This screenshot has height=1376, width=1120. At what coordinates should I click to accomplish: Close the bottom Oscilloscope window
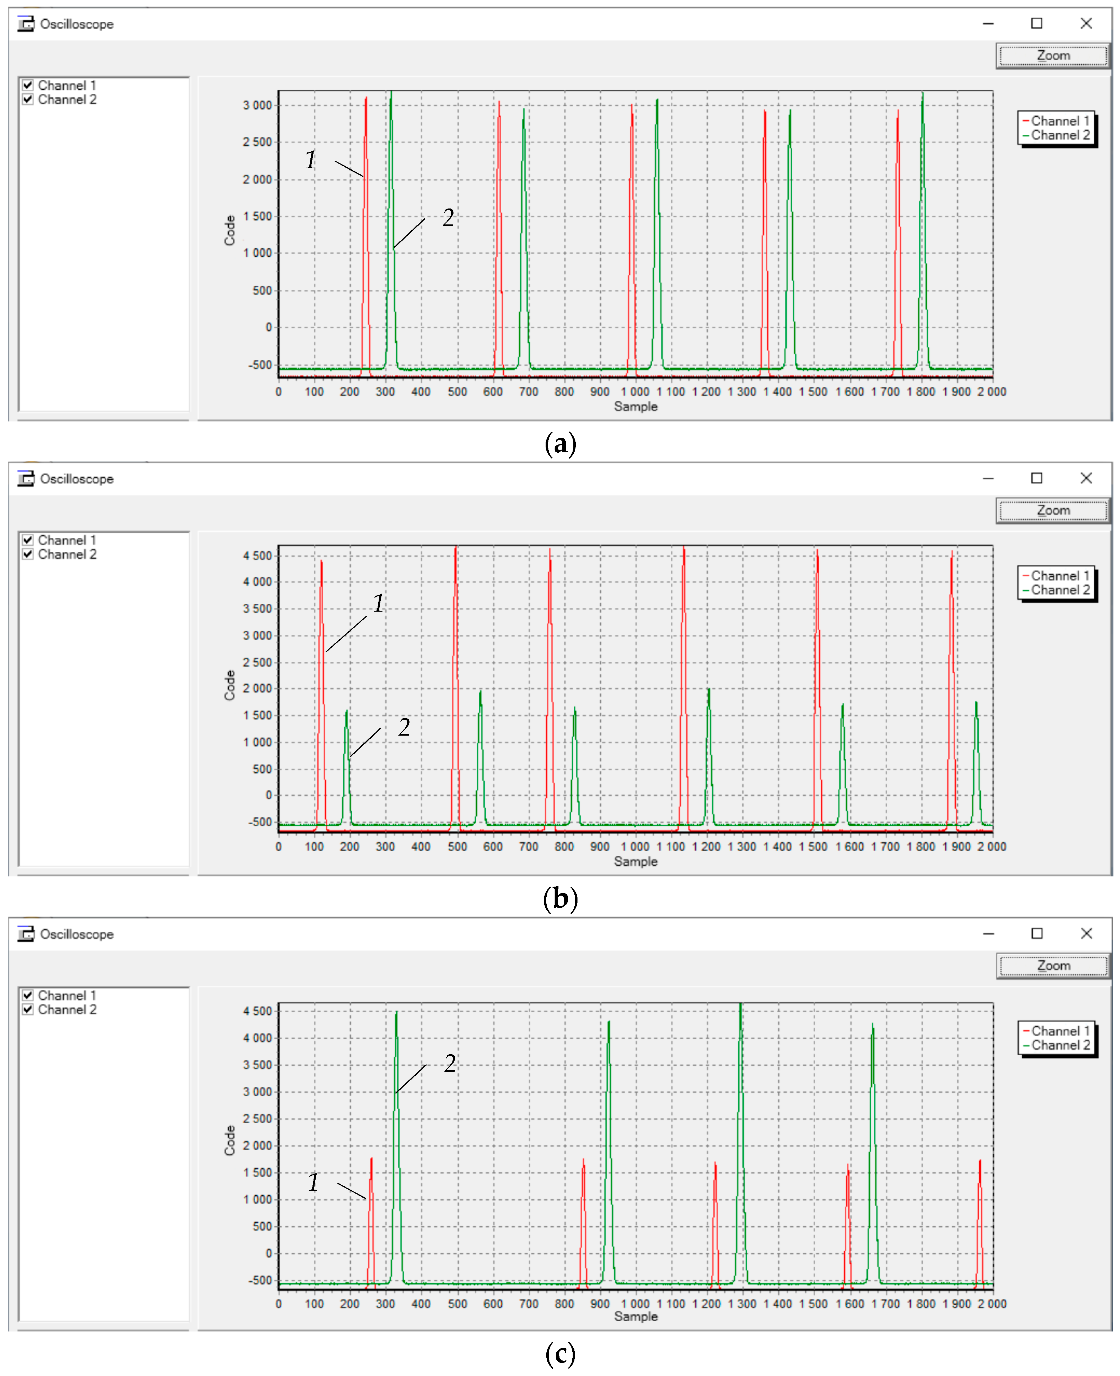[1086, 933]
